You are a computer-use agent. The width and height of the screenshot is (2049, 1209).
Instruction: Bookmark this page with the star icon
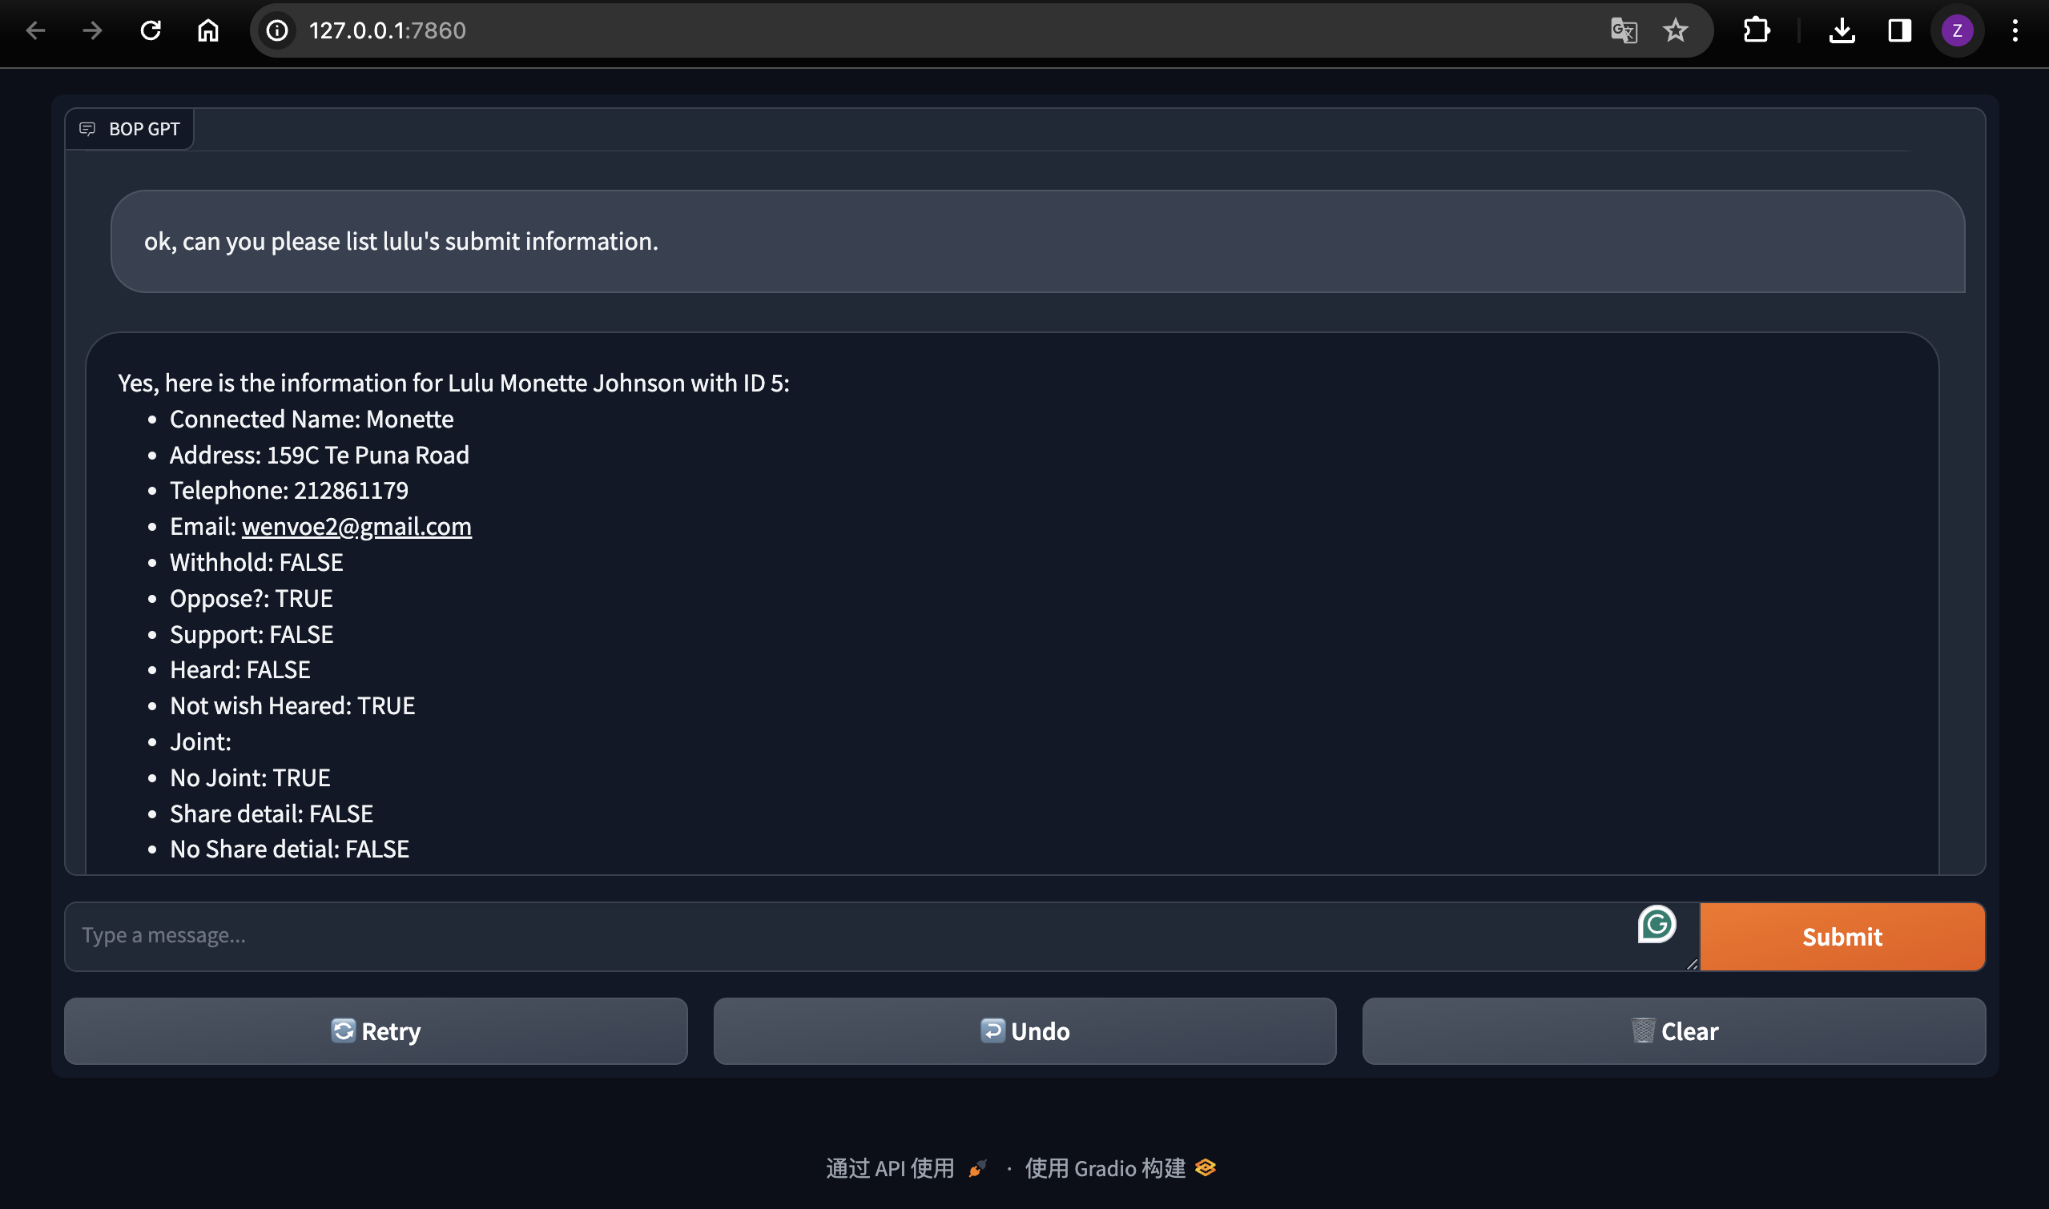click(x=1675, y=31)
